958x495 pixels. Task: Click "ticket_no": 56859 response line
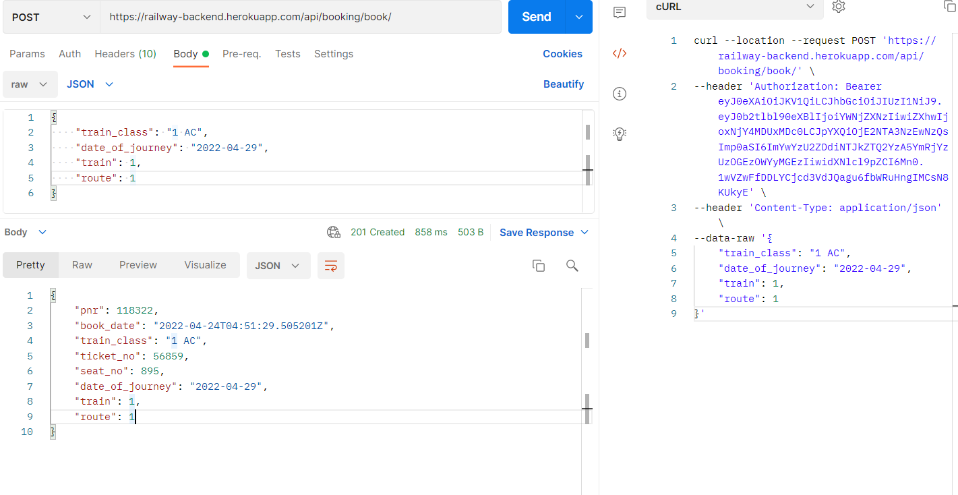point(131,356)
